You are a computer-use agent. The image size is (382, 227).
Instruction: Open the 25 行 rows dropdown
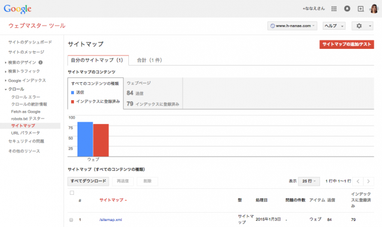[309, 181]
